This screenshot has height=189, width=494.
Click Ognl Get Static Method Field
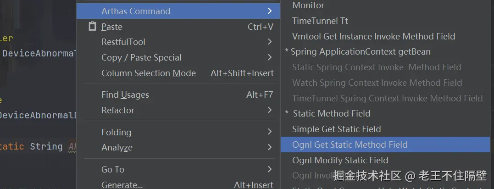click(x=350, y=145)
